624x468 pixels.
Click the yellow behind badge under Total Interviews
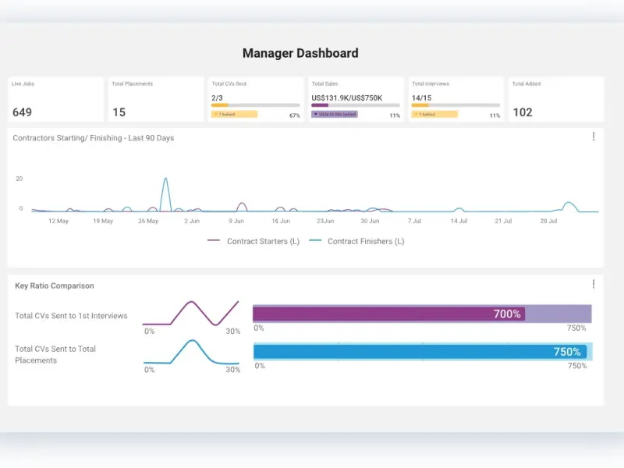[434, 114]
